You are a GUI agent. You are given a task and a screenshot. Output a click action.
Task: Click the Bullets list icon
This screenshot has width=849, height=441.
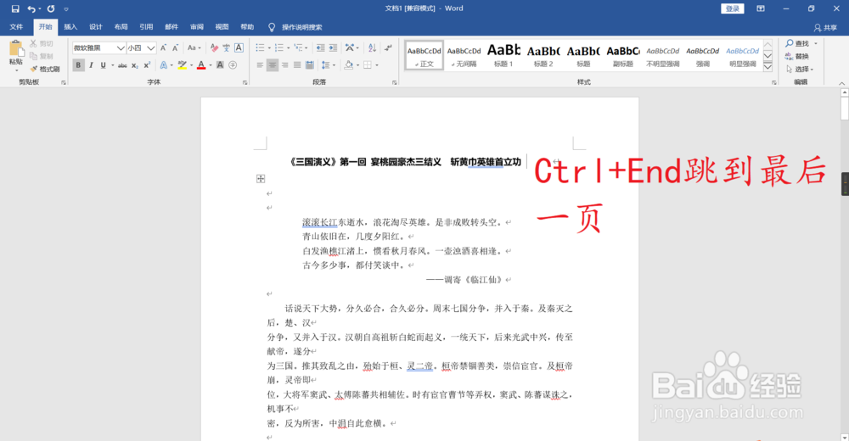pyautogui.click(x=260, y=48)
